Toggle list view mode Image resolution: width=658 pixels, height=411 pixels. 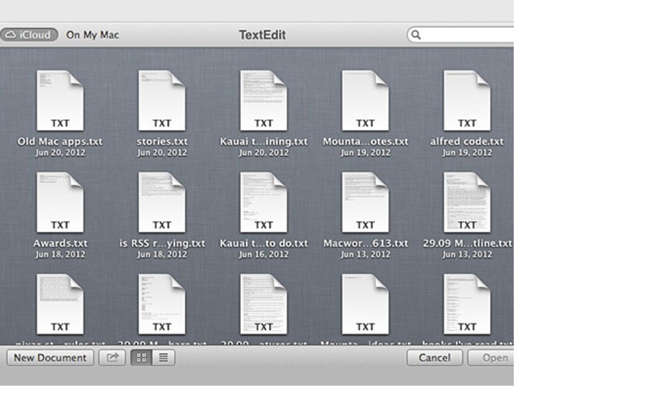pyautogui.click(x=163, y=358)
